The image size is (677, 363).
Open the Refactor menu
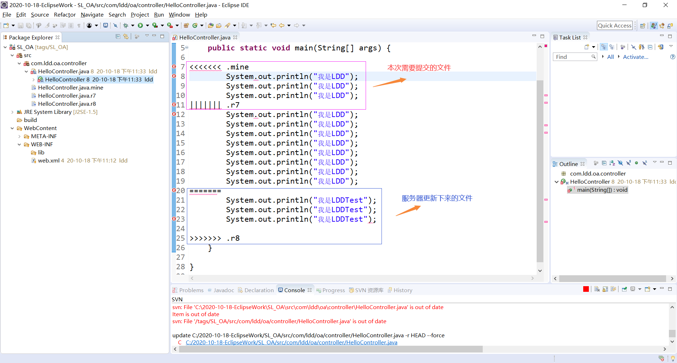coord(65,14)
